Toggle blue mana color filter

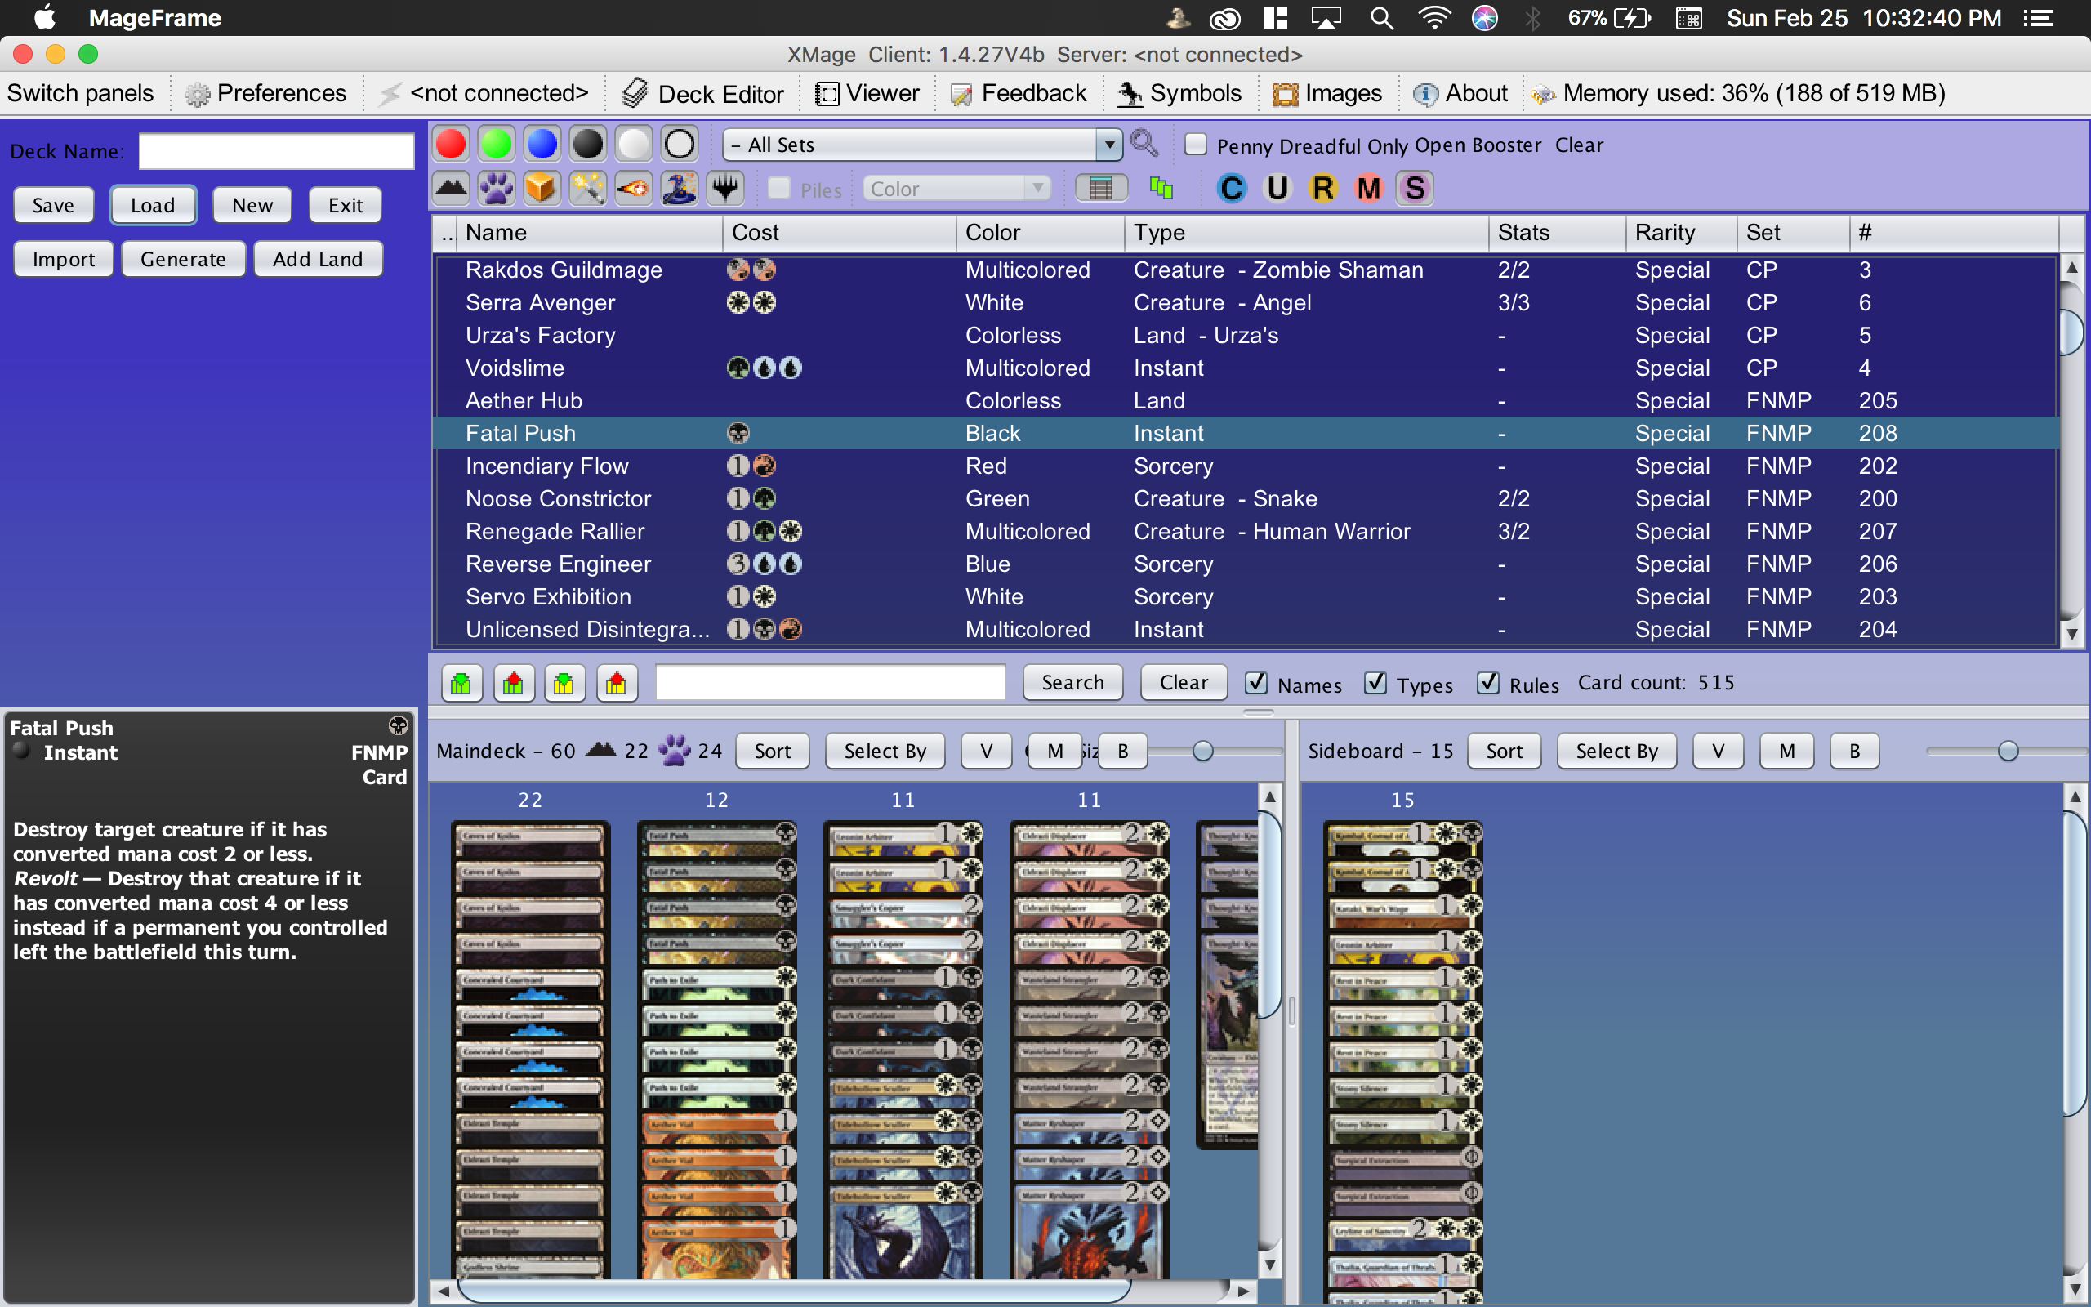(x=542, y=144)
